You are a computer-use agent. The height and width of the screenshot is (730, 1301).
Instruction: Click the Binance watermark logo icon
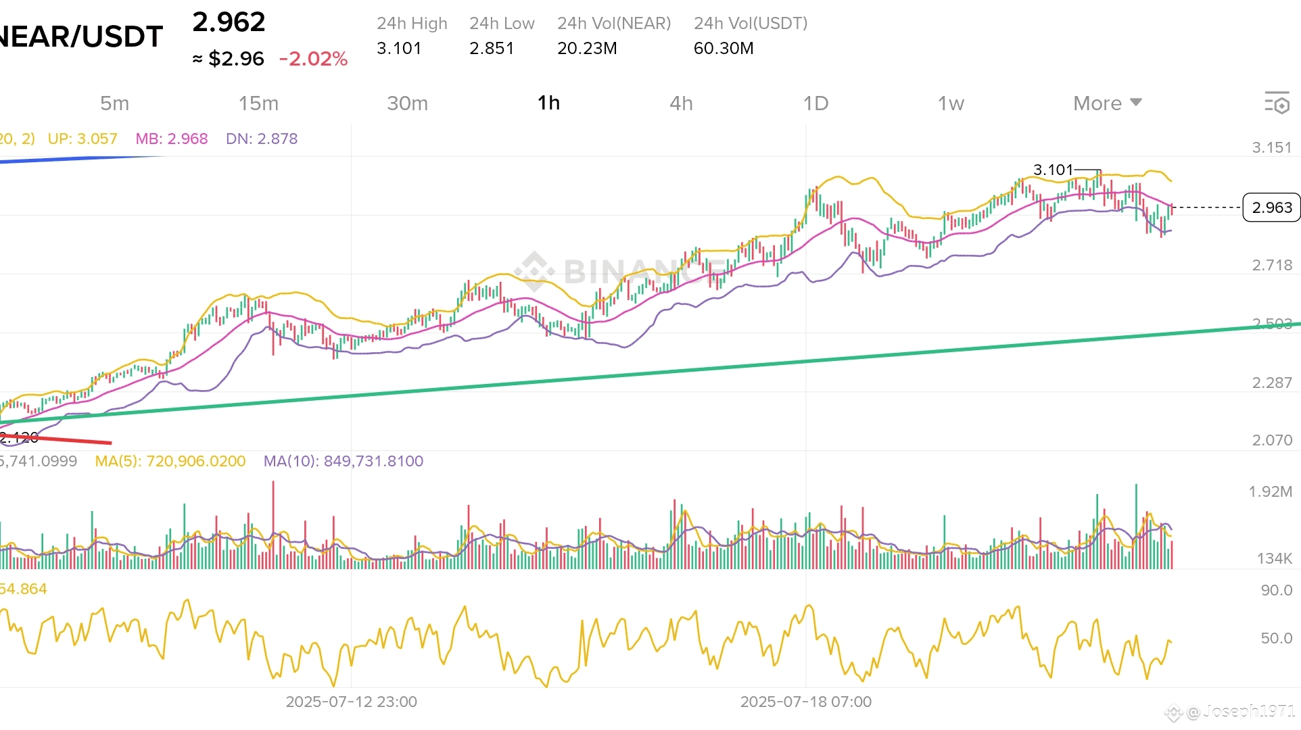click(x=534, y=271)
